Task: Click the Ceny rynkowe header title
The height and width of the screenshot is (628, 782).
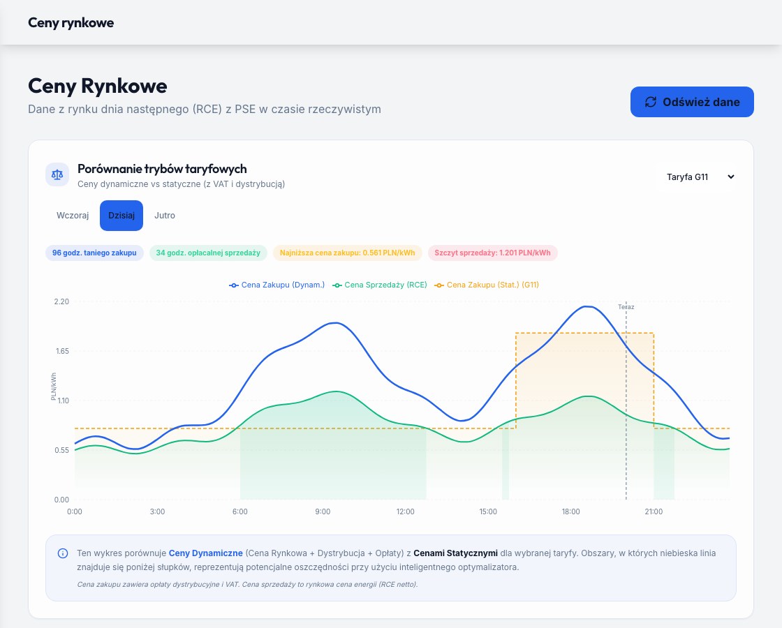Action: (x=71, y=22)
